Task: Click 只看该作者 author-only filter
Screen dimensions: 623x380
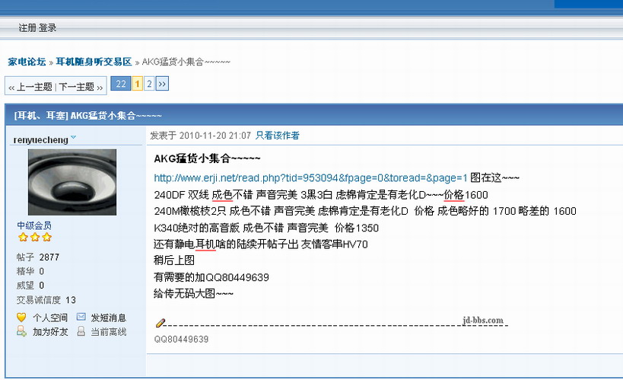Action: pyautogui.click(x=278, y=136)
